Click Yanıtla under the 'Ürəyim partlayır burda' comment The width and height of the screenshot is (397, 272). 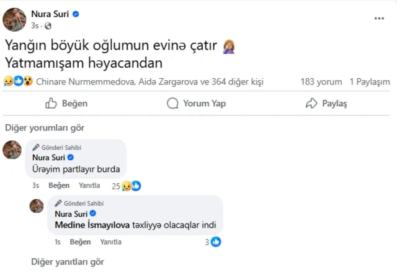click(89, 186)
